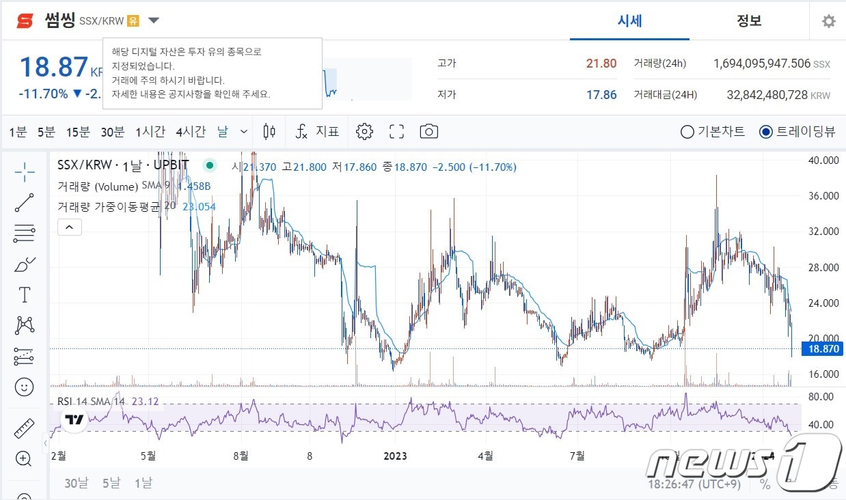Select the emoji sticker tool
This screenshot has width=846, height=500.
pyautogui.click(x=23, y=387)
